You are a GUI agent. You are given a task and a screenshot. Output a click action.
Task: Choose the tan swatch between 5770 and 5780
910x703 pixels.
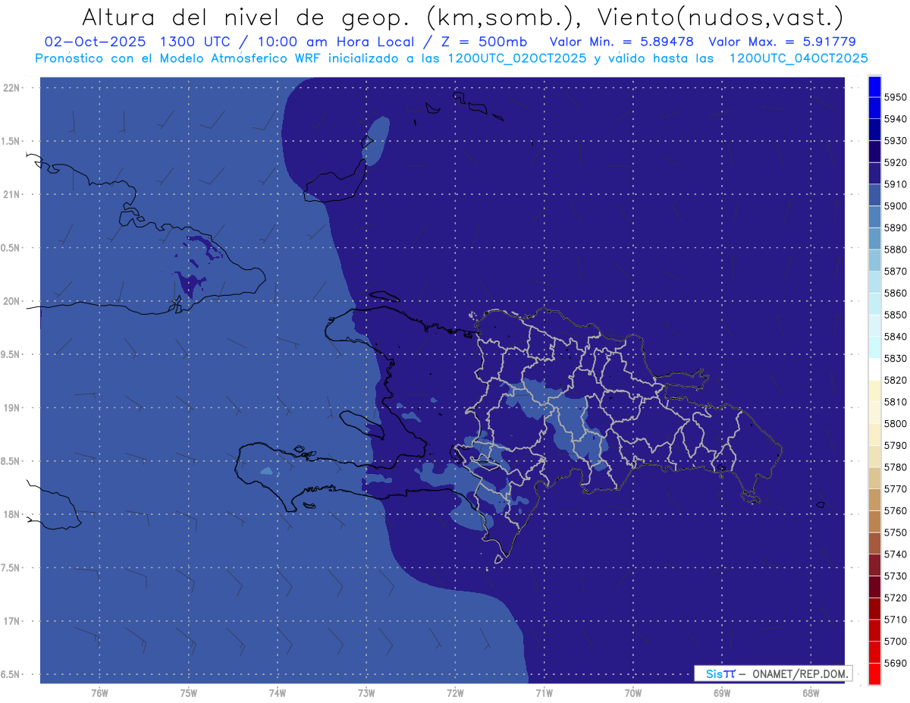click(x=874, y=478)
